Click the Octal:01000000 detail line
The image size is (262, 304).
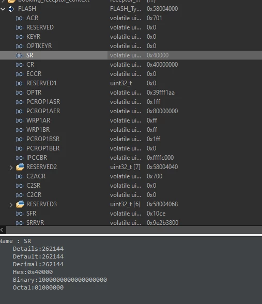[x=38, y=287]
